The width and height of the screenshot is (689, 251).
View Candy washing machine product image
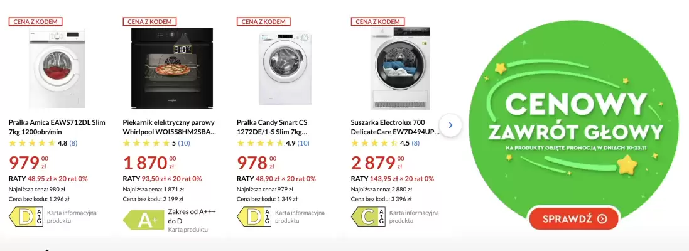point(283,69)
